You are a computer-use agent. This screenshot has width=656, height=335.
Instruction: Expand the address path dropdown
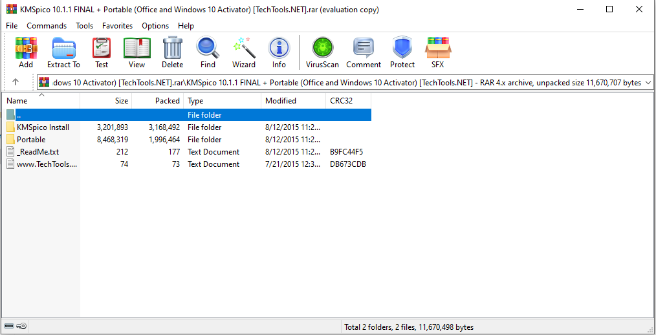[648, 83]
